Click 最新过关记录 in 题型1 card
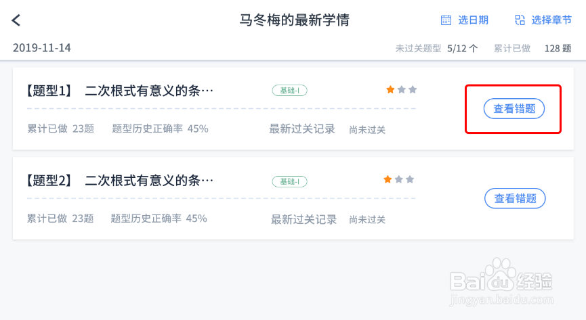This screenshot has width=586, height=320. coord(302,129)
